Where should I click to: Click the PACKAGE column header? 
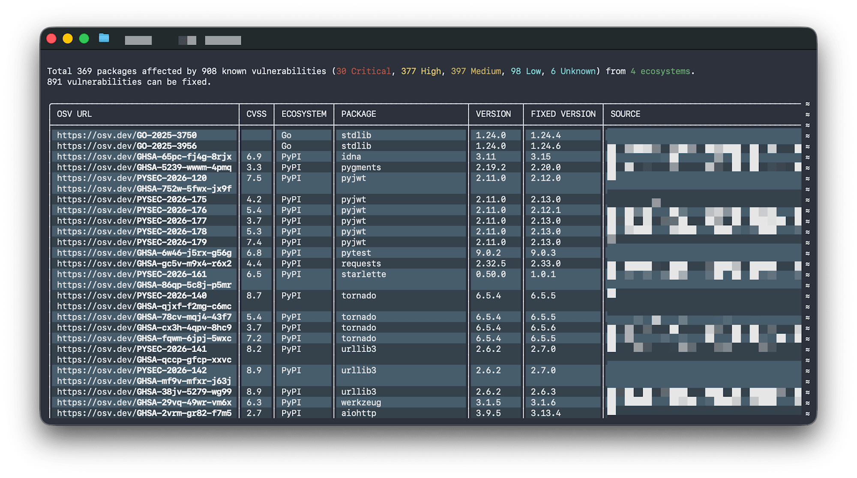click(x=359, y=114)
